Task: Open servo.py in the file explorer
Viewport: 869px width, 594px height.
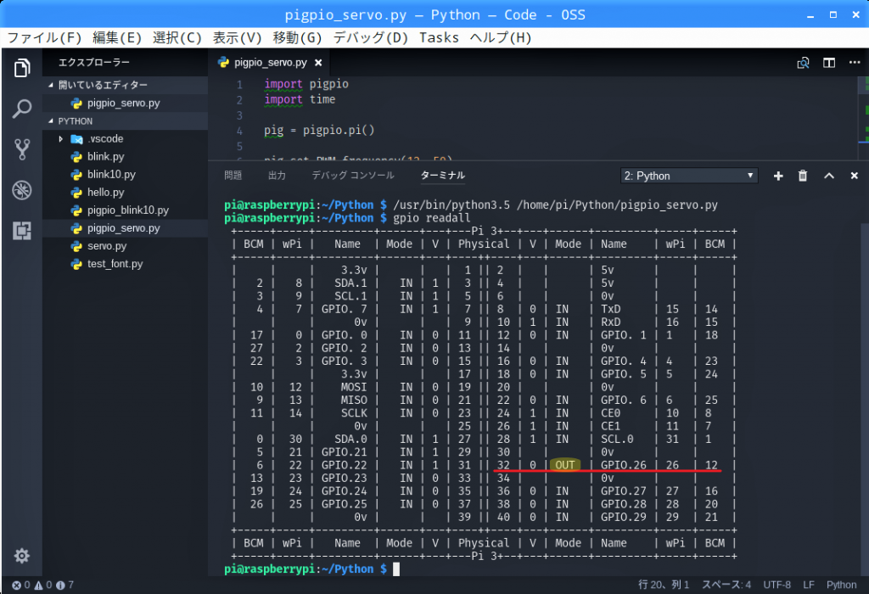Action: point(106,246)
